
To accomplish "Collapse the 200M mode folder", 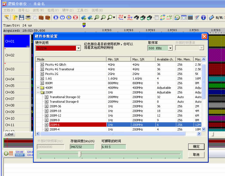I will [x=38, y=92].
